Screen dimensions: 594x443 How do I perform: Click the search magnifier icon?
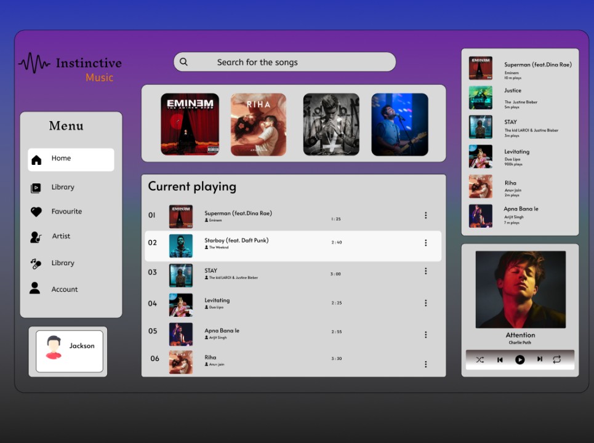183,62
